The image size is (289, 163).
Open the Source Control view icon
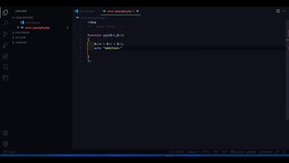point(5,34)
